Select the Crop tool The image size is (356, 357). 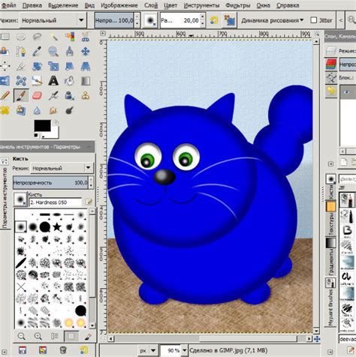pos(21,66)
